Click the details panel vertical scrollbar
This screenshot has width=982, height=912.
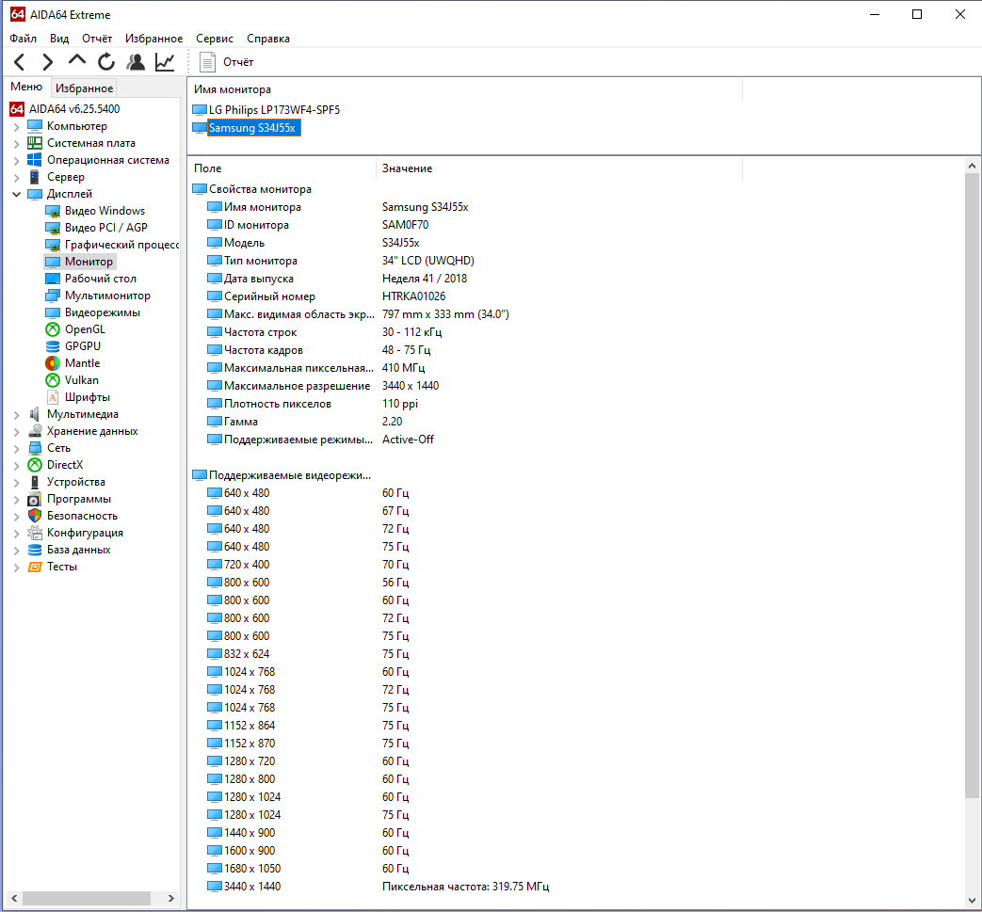[x=972, y=486]
